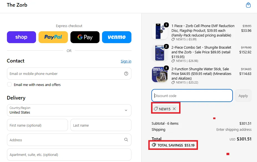Enable Email me with news and offers
257x162 pixels.
9,84
